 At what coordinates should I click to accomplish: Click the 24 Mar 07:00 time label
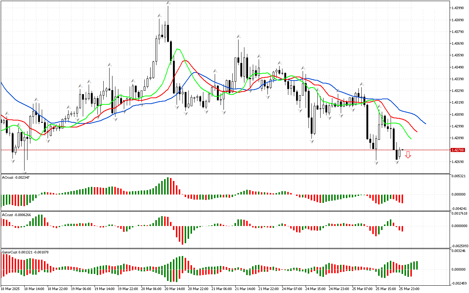coord(292,289)
